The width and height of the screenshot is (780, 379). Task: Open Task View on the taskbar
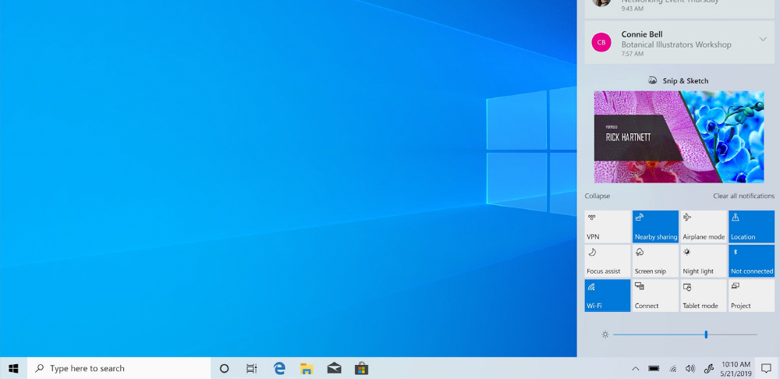tap(251, 368)
